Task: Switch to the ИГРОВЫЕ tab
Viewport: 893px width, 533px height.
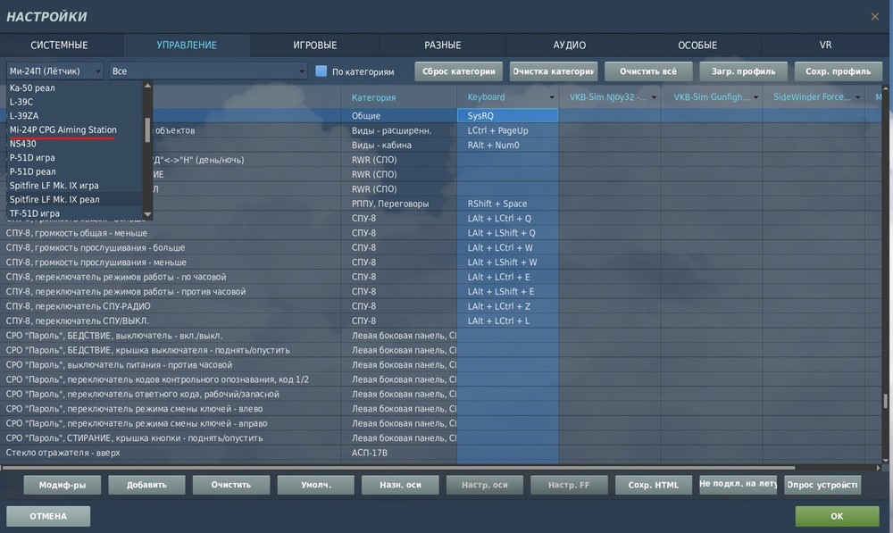Action: pos(315,45)
